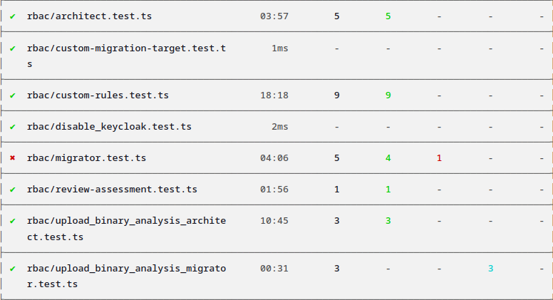Open the rbac/review-assessment.test.ts spec entry
Image resolution: width=553 pixels, height=300 pixels.
(112, 189)
